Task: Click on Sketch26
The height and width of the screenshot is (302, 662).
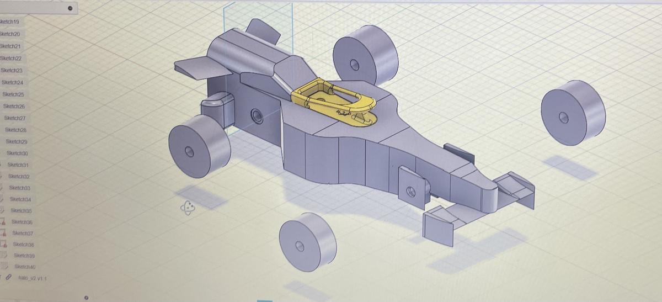Action: pyautogui.click(x=14, y=106)
